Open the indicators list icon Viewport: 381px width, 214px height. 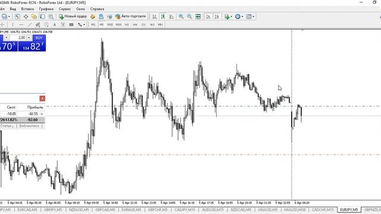227,17
